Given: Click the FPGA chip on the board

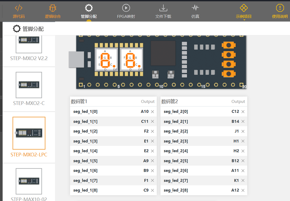Looking at the screenshot, I should click(163, 53).
